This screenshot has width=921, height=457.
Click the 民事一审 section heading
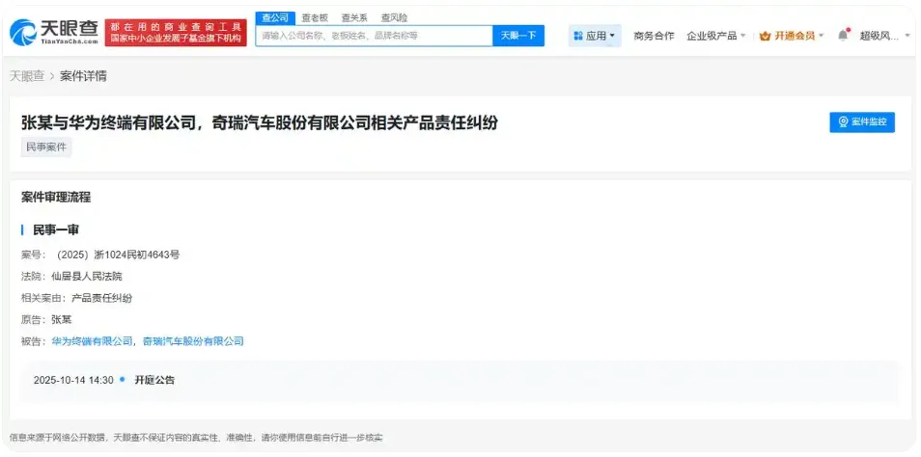pos(55,229)
